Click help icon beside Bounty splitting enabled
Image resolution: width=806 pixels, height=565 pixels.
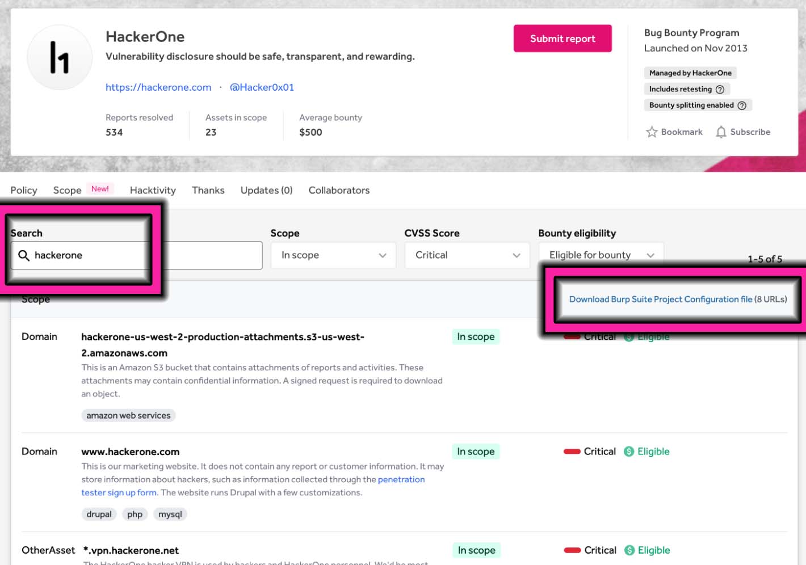[x=741, y=106]
